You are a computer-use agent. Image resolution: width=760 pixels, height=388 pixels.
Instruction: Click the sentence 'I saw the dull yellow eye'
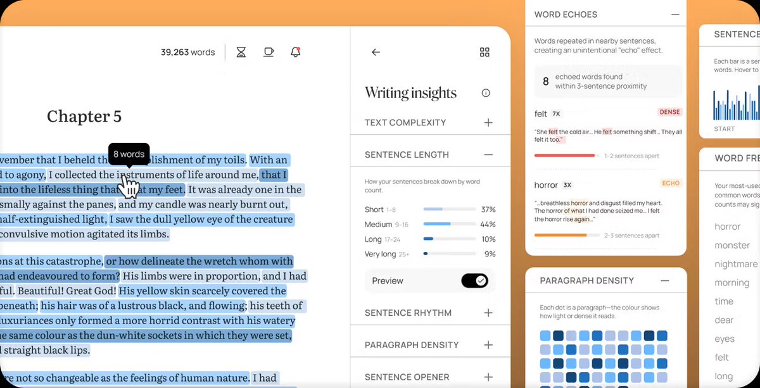tap(201, 220)
